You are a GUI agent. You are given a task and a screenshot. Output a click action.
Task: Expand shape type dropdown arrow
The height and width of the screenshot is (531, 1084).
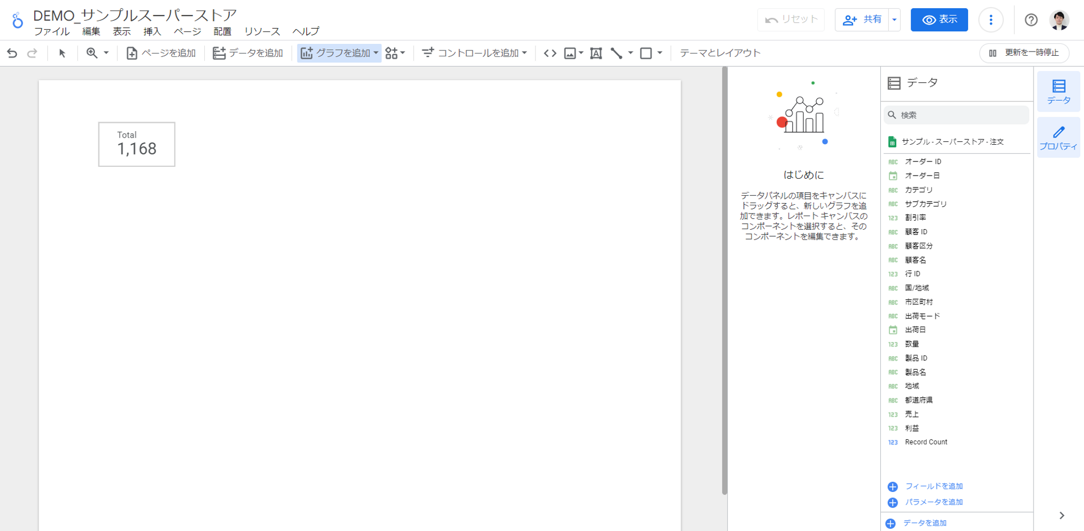pos(660,53)
